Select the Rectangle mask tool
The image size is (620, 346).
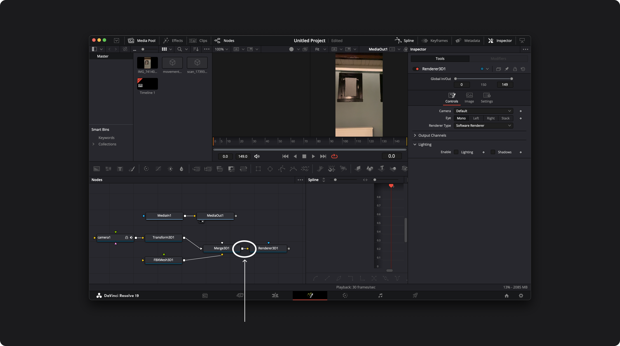[258, 169]
